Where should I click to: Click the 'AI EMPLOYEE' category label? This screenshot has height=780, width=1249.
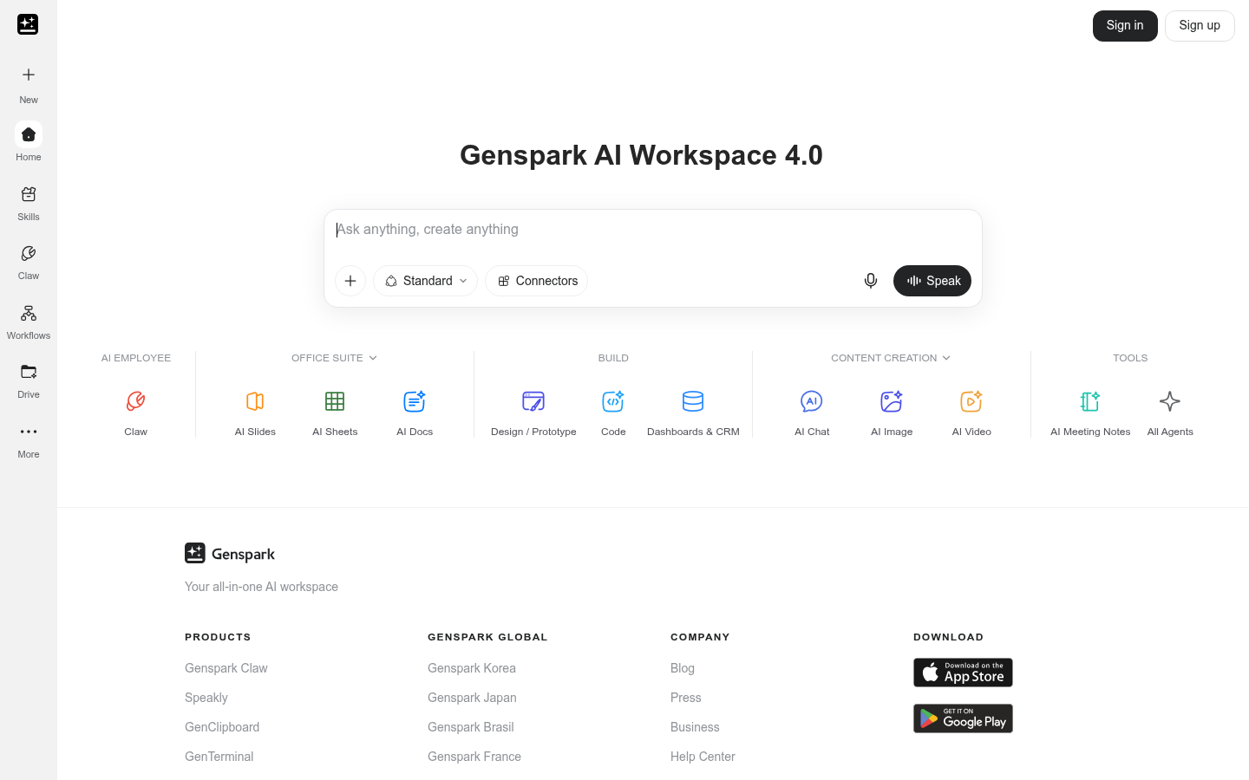tap(136, 358)
